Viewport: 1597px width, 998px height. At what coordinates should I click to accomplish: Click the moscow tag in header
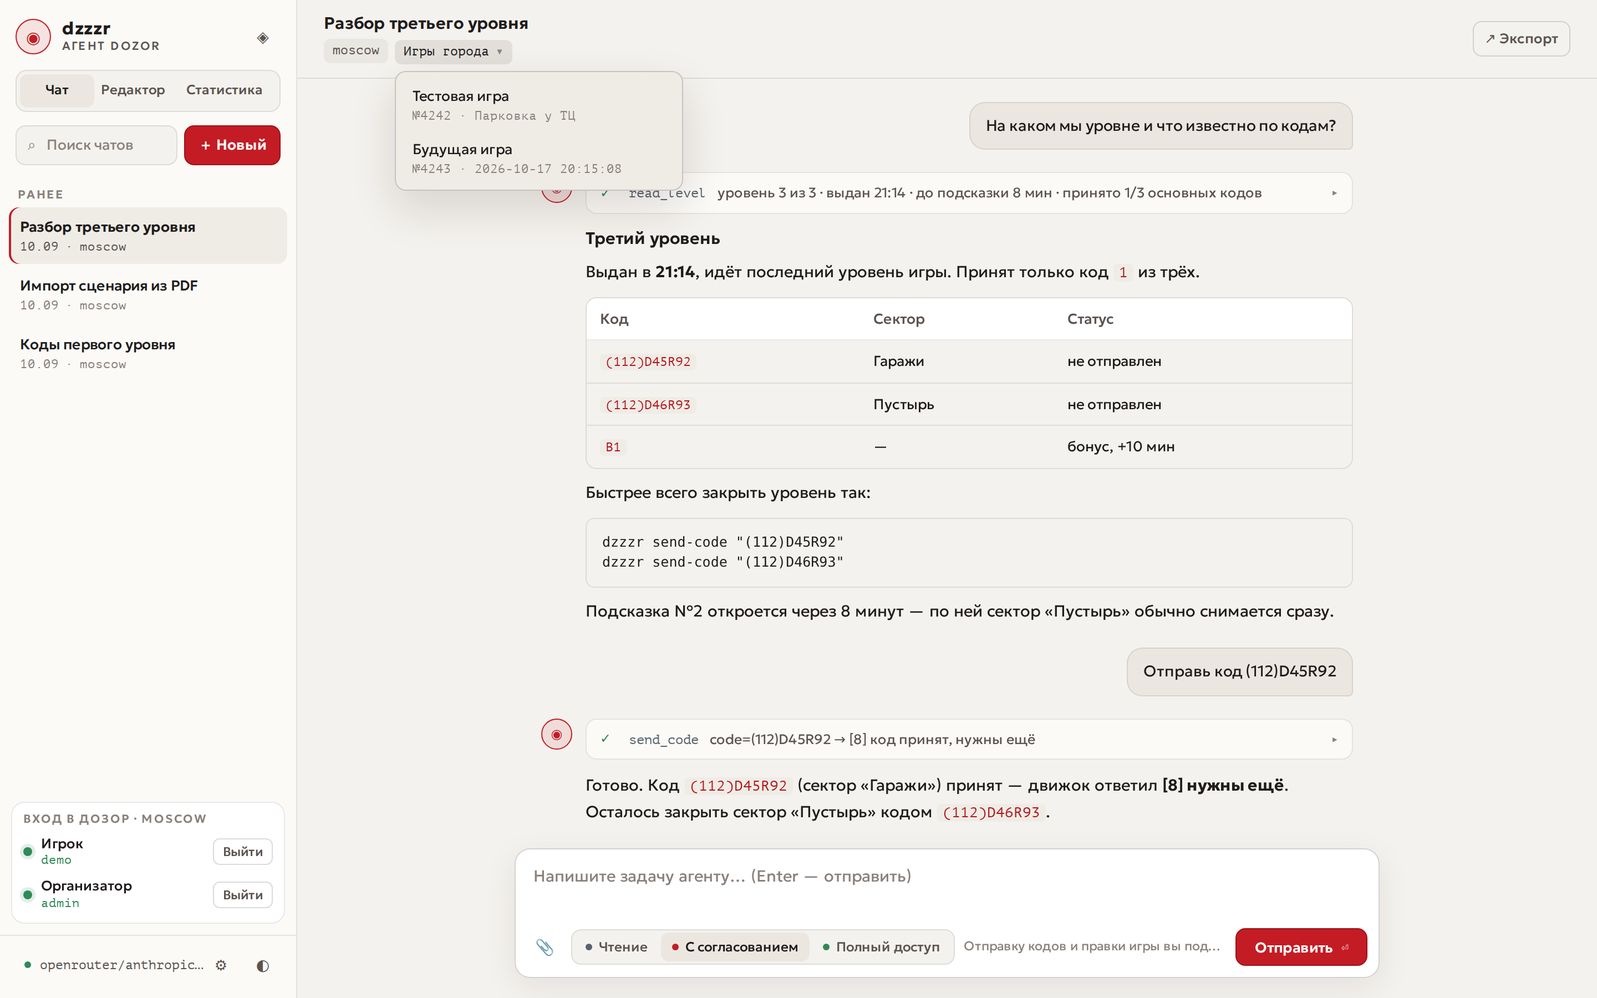click(x=355, y=51)
